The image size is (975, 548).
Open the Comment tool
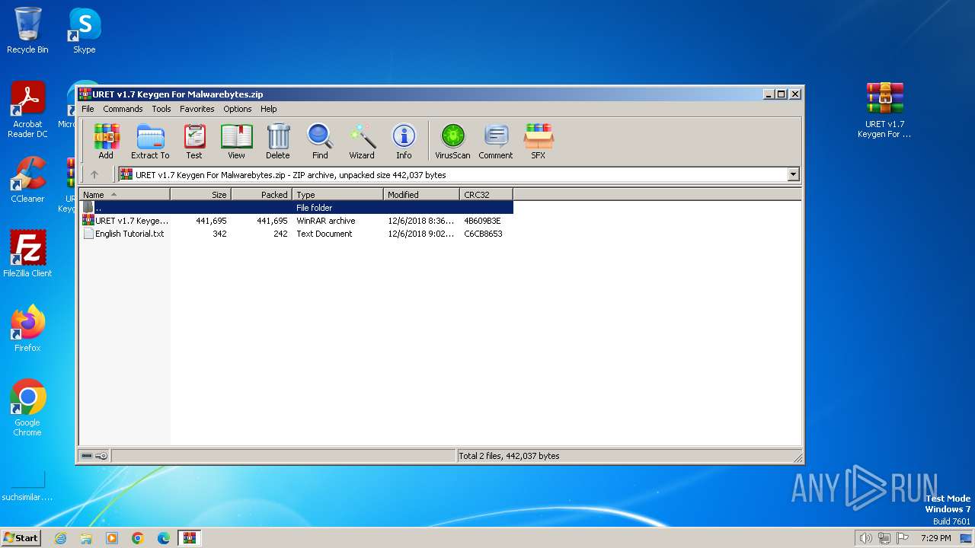[x=496, y=142]
